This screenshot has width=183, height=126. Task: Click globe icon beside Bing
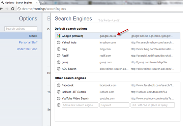coord(59,49)
